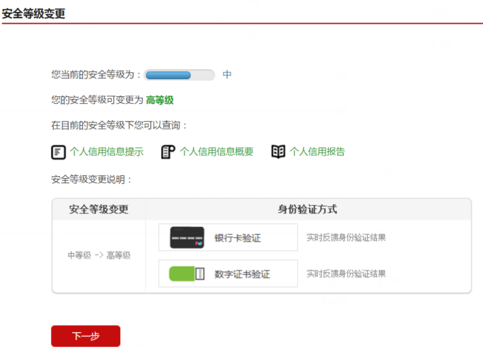
Task: Click the 中等级 -> 高等级 table cell
Action: click(99, 255)
